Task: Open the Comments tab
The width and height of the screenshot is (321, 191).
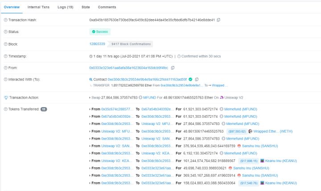Action: pos(107,7)
